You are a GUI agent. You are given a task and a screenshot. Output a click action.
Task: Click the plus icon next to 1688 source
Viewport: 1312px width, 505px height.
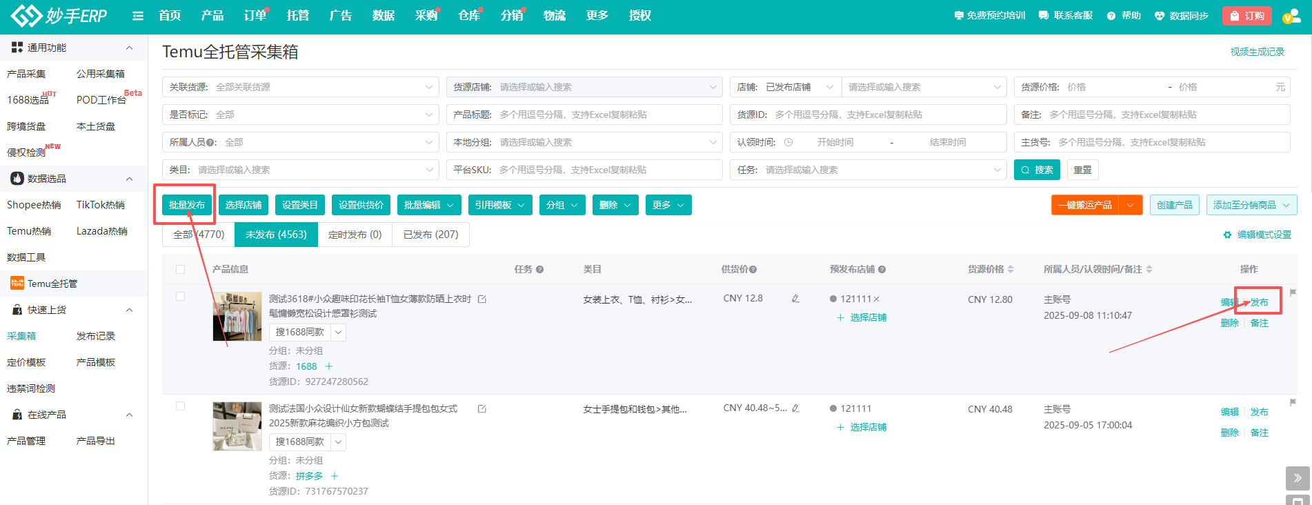pyautogui.click(x=329, y=366)
